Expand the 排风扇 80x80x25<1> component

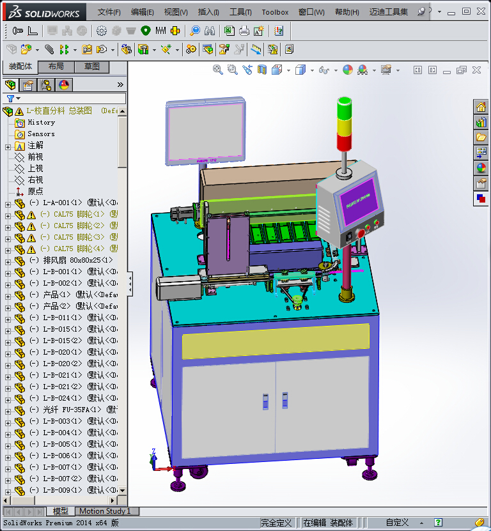(8, 262)
